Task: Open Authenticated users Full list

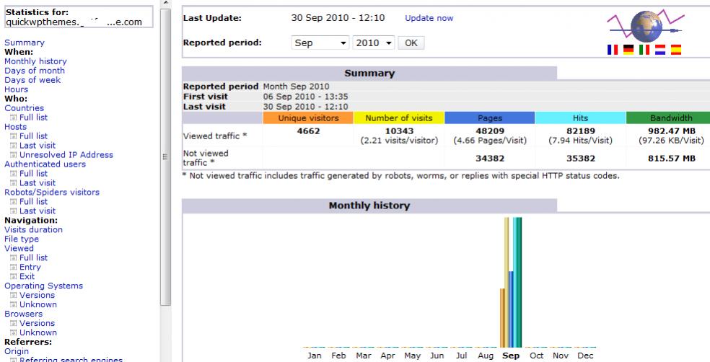Action: pyautogui.click(x=33, y=174)
